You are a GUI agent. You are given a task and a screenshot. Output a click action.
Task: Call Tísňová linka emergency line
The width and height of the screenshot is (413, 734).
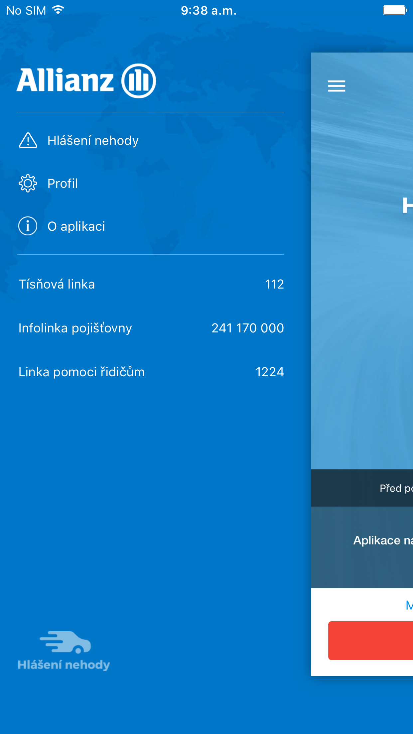(x=151, y=284)
